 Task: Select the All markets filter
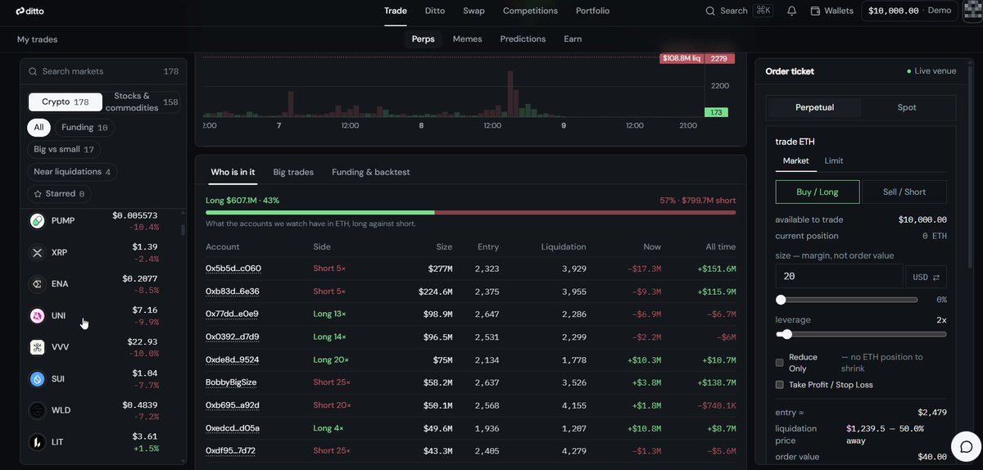(x=39, y=128)
